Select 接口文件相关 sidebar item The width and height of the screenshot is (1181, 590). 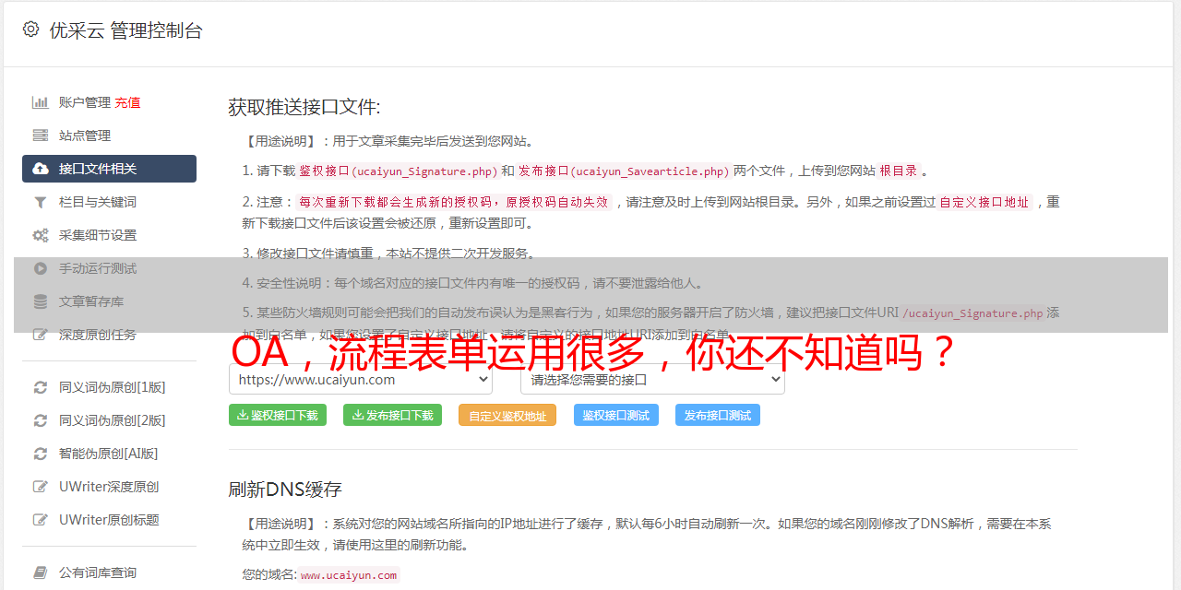(109, 169)
